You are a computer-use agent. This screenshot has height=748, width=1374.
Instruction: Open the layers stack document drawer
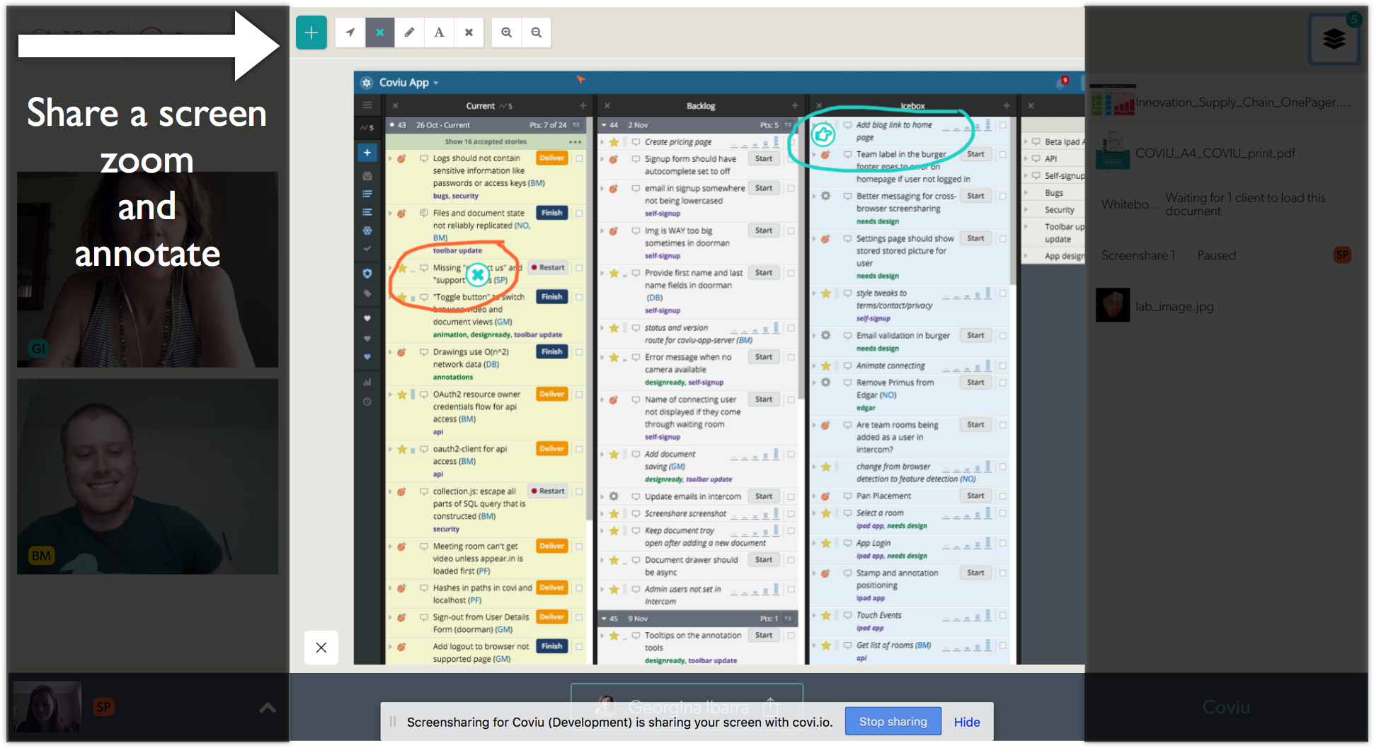[1334, 39]
